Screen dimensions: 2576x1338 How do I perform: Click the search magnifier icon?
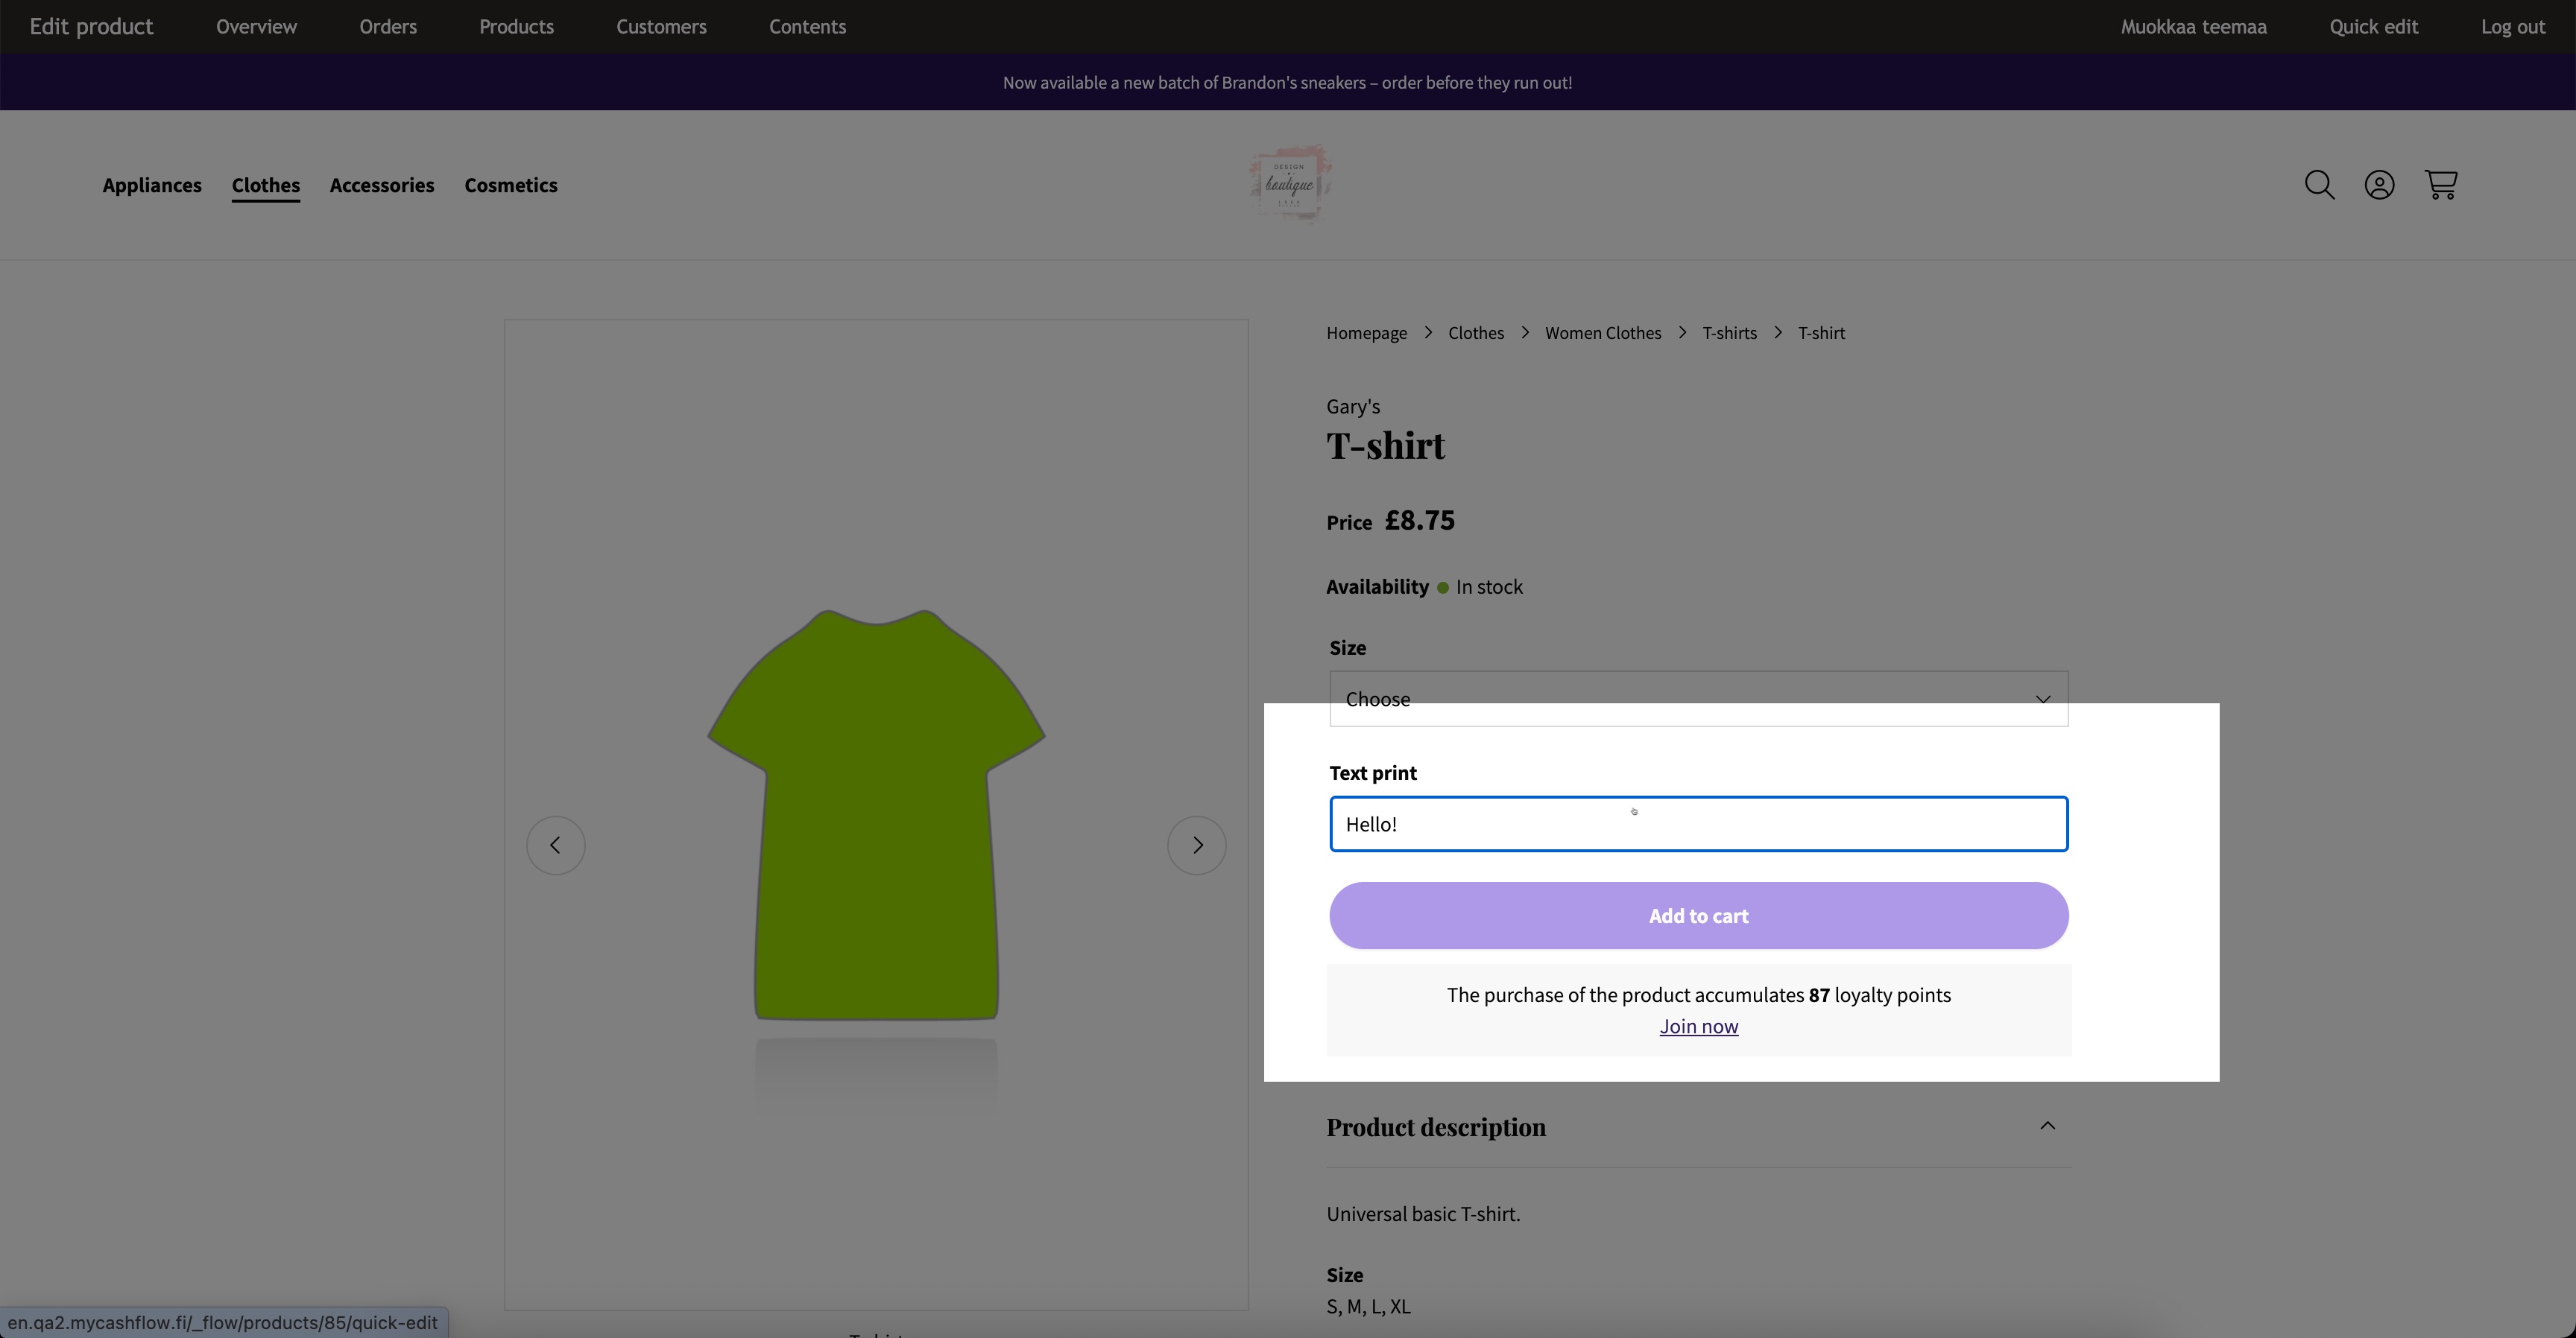(x=2319, y=185)
